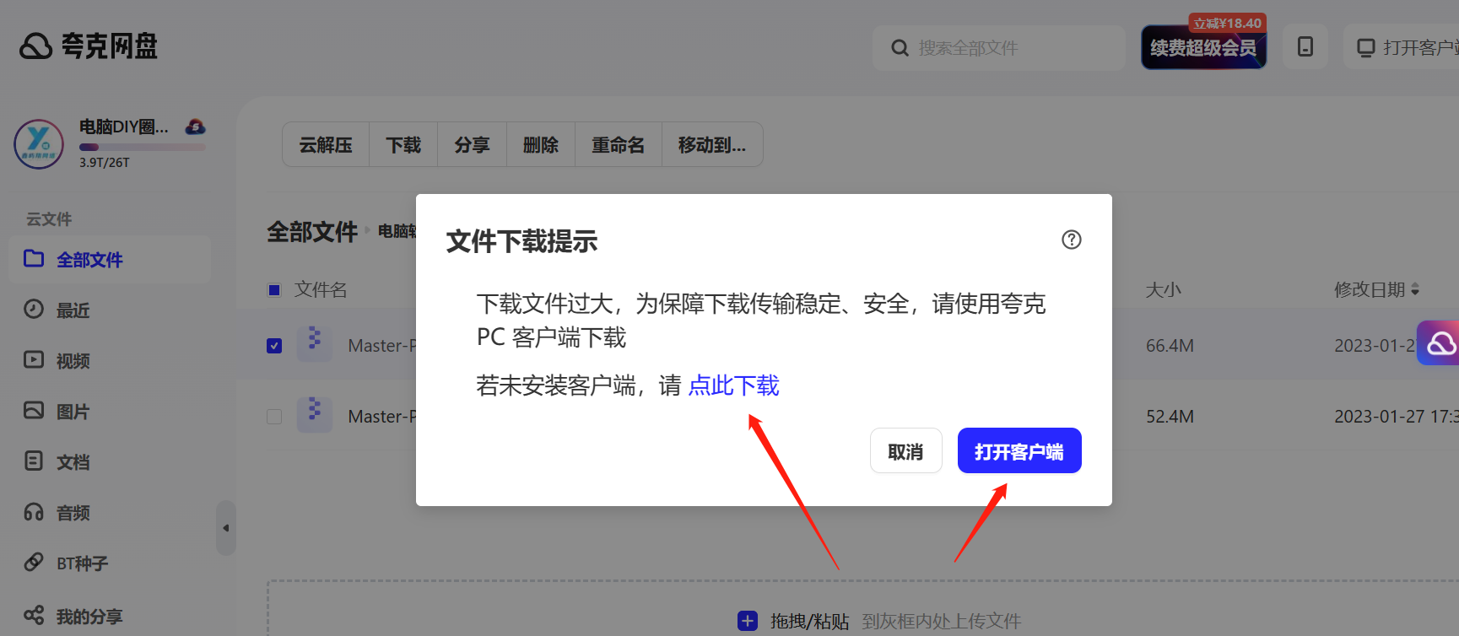Open 全部文件 in the sidebar
The width and height of the screenshot is (1459, 636).
click(110, 260)
